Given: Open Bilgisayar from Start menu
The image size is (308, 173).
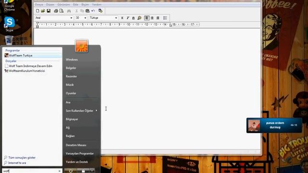Looking at the screenshot, I should (72, 119).
